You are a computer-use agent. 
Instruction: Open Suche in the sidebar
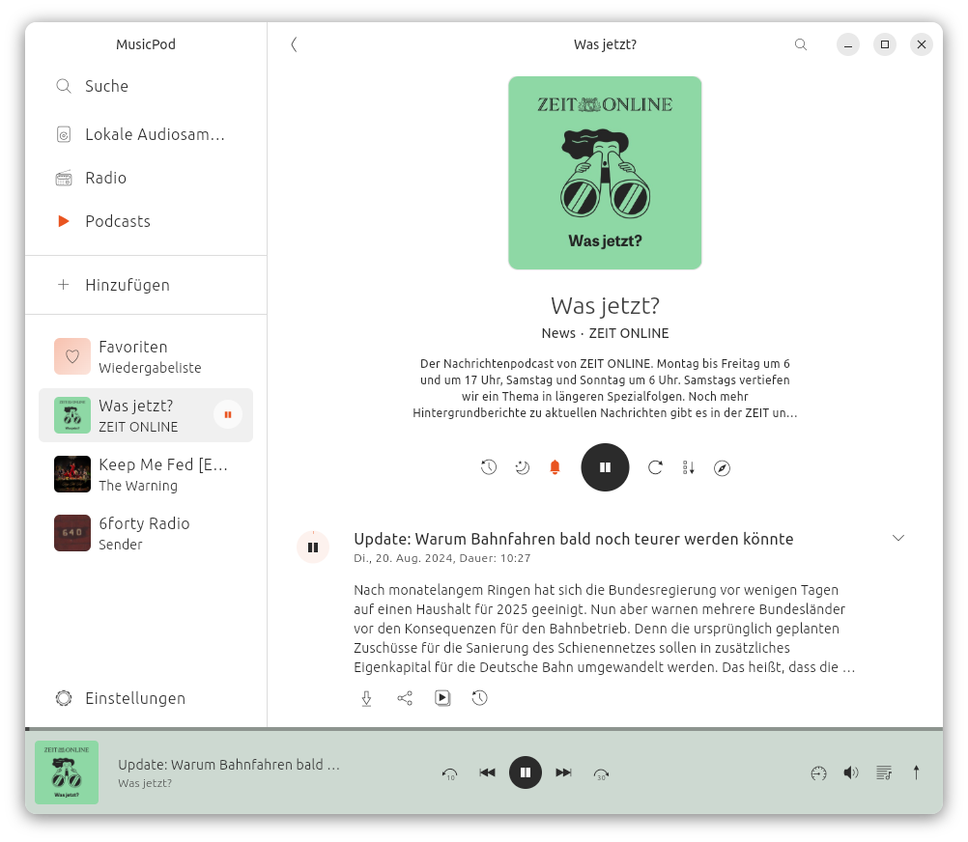tap(146, 86)
